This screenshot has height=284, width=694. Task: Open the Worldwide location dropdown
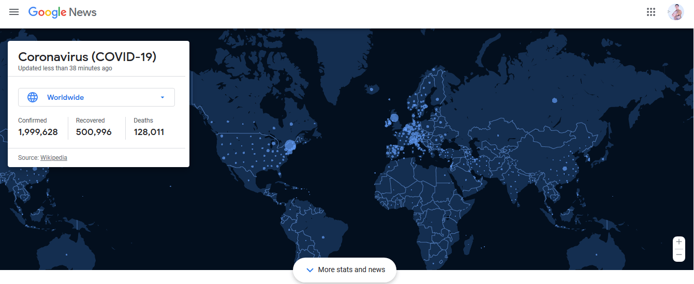[96, 97]
